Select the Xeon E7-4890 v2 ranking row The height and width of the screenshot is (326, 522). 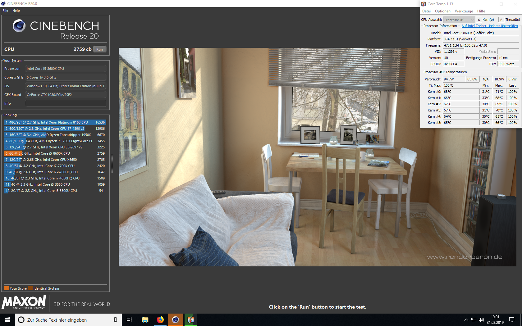55,129
